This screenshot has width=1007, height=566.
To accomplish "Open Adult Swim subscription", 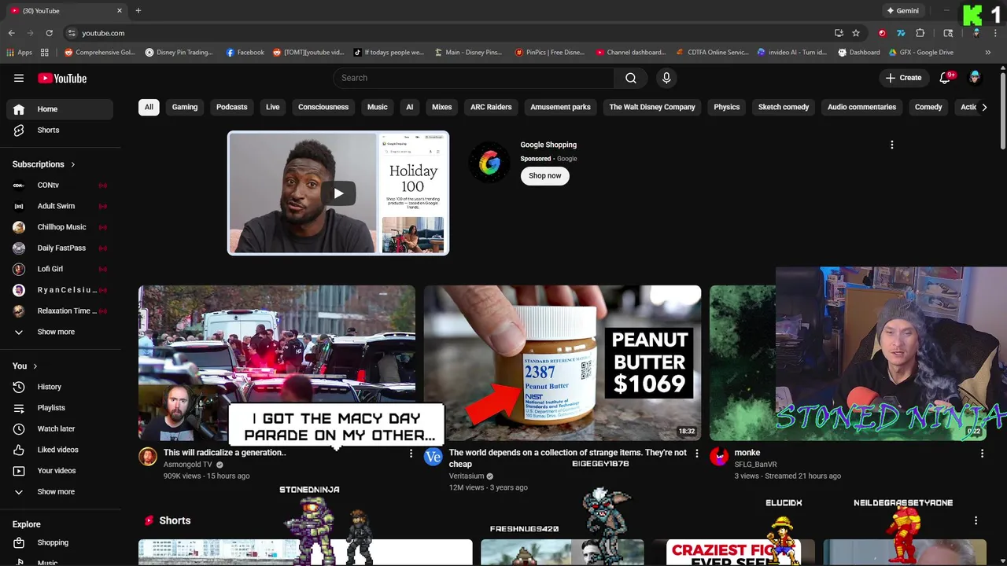I will tap(60, 206).
